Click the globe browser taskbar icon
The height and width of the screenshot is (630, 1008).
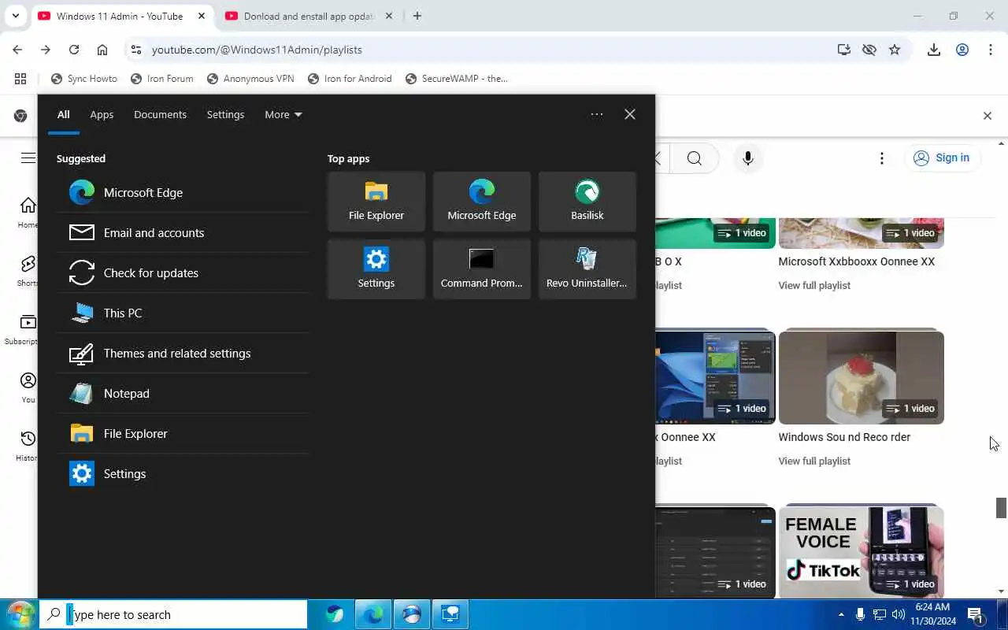point(412,614)
